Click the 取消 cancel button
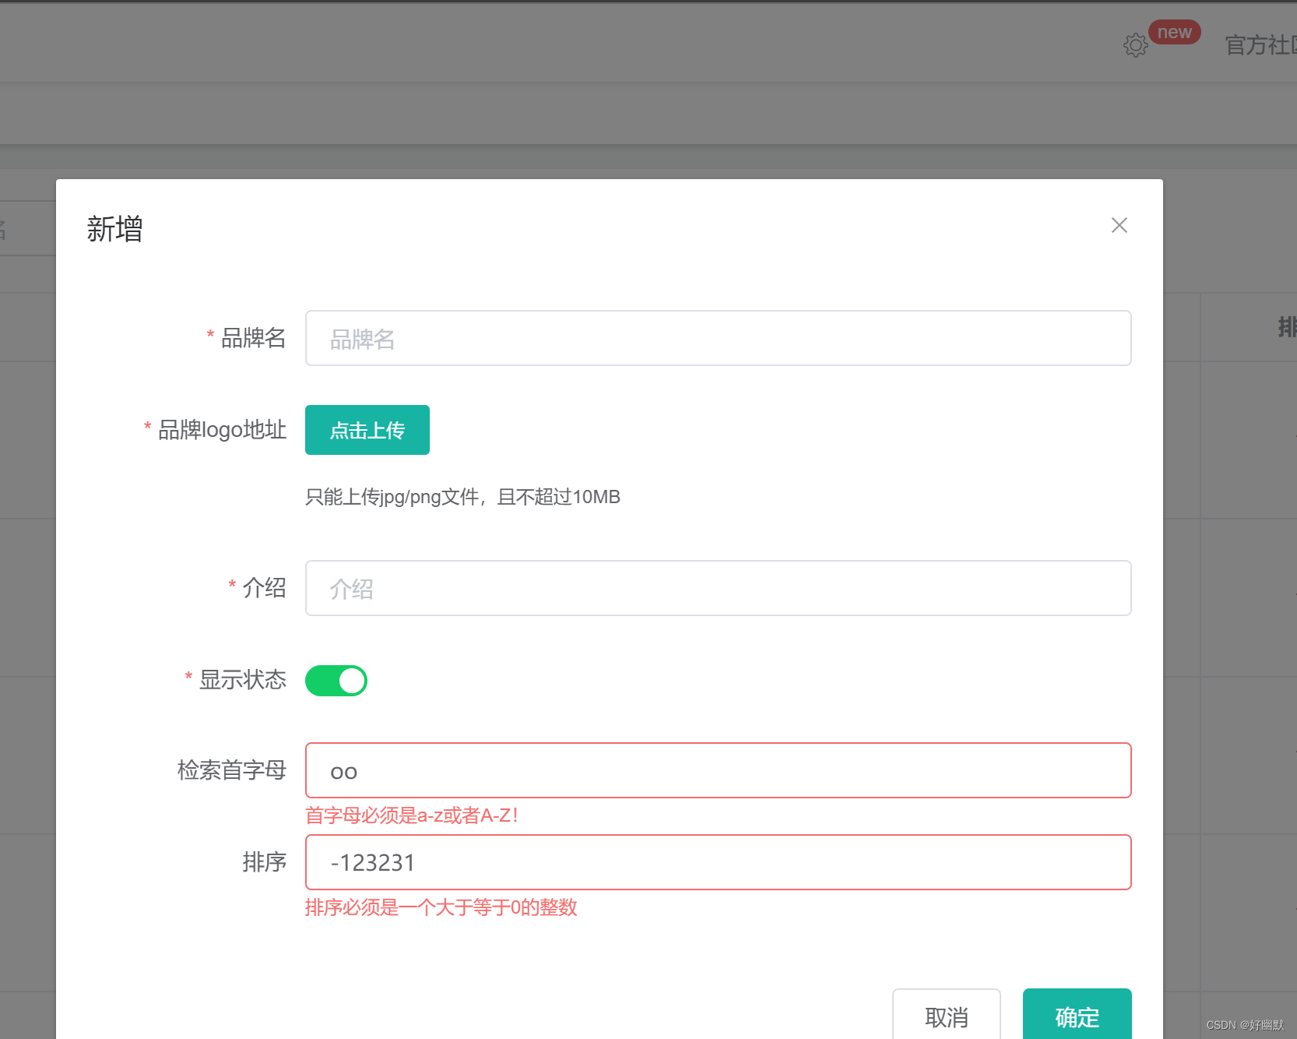 click(x=947, y=1016)
